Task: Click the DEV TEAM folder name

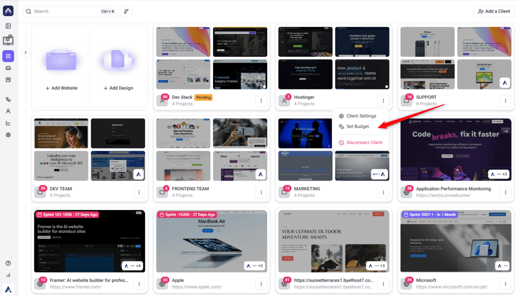Action: coord(61,189)
